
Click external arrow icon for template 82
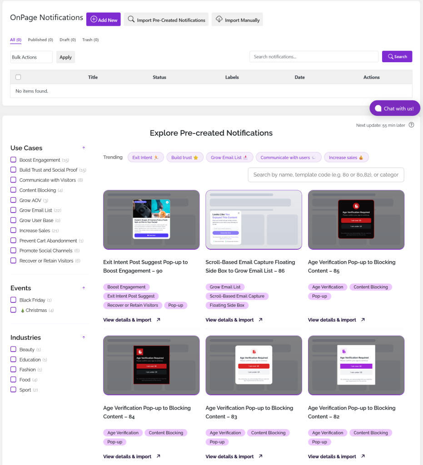(363, 456)
